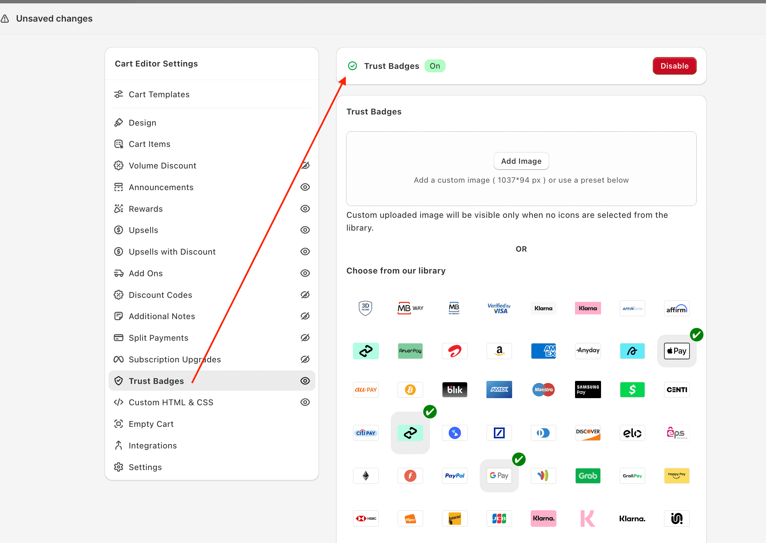The image size is (766, 543).
Task: Select the elo badge
Action: coord(632,433)
